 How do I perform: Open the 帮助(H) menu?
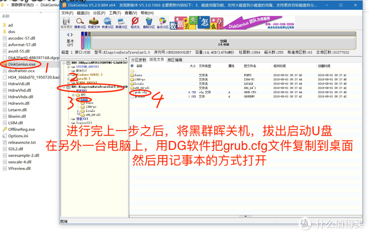point(147,13)
